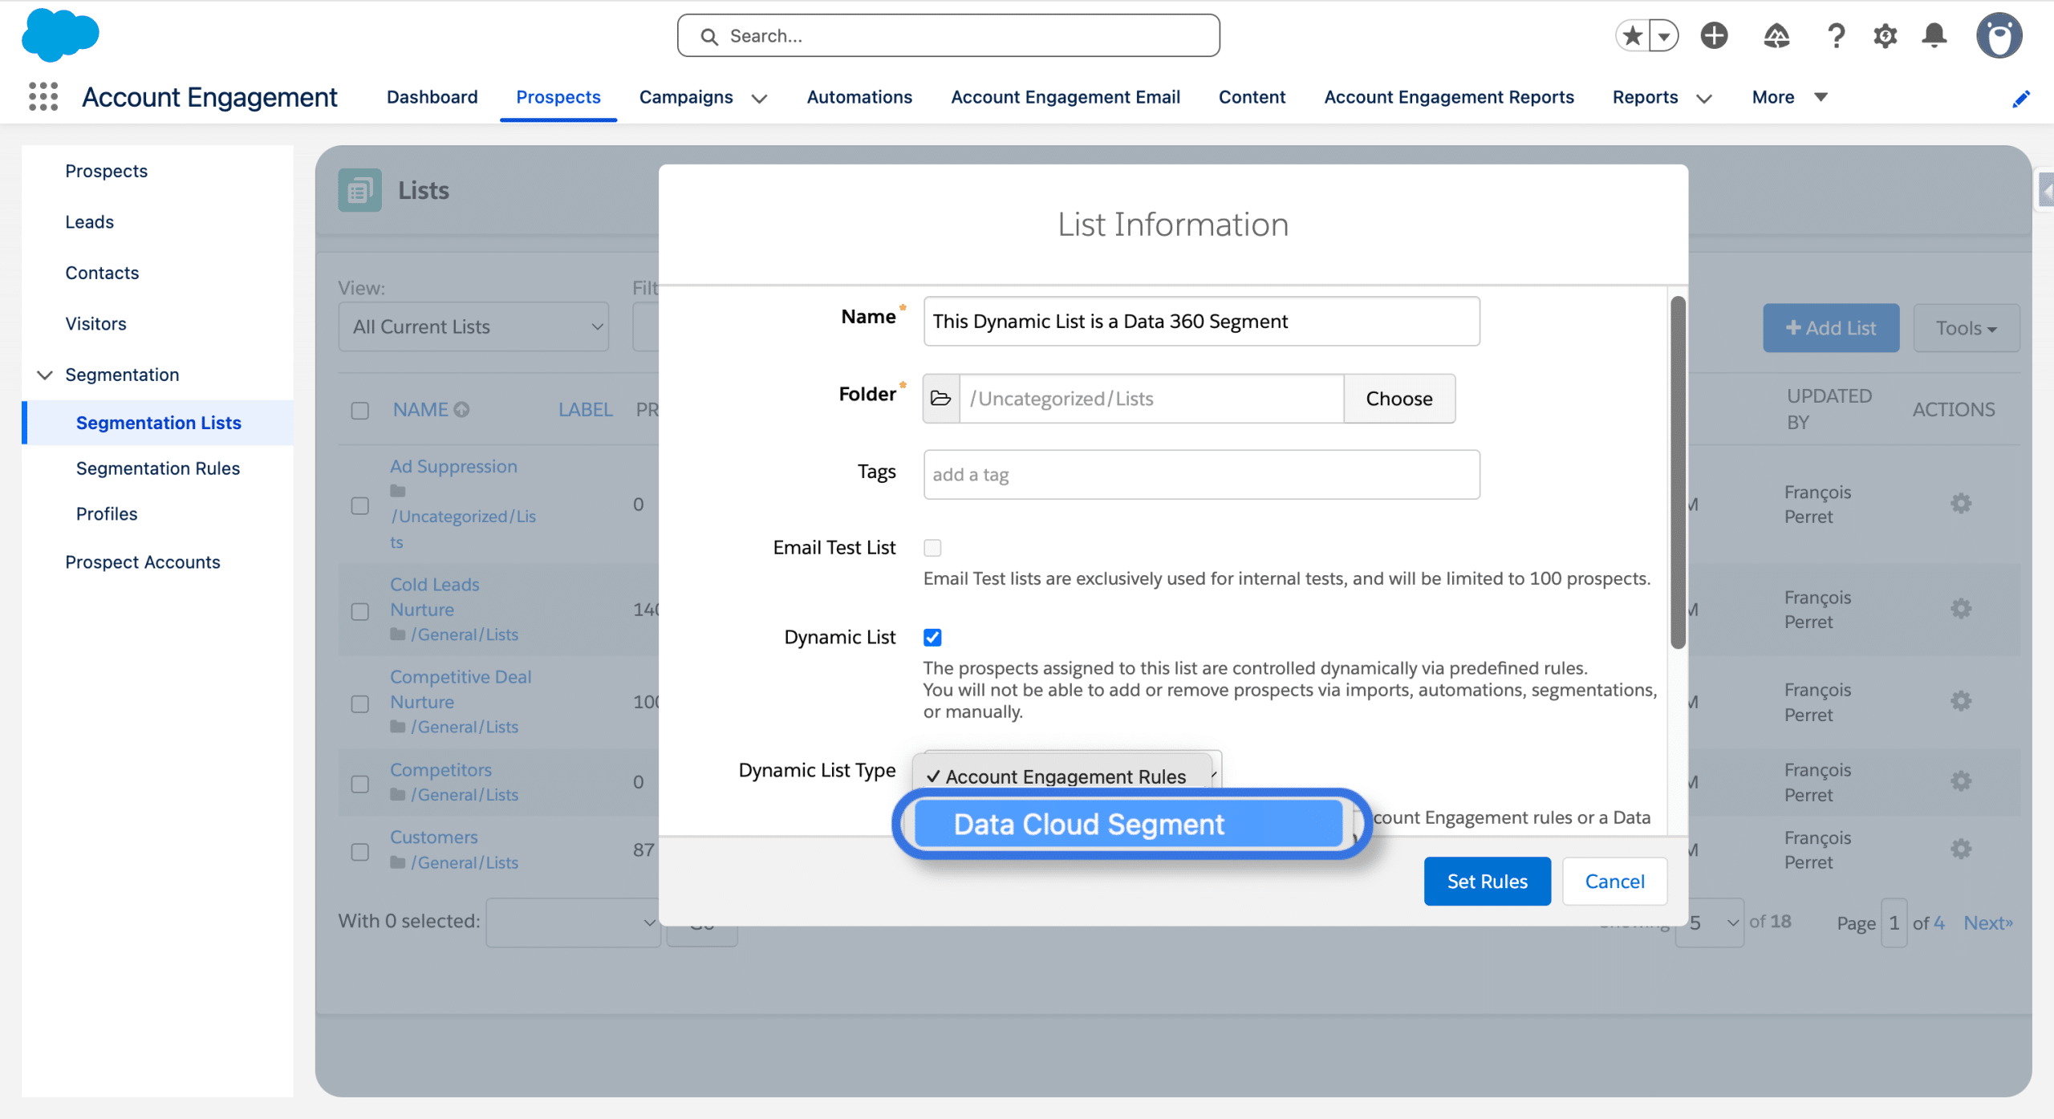Switch to the Automations tab
Screen dimensions: 2054x1119
[x=859, y=97]
